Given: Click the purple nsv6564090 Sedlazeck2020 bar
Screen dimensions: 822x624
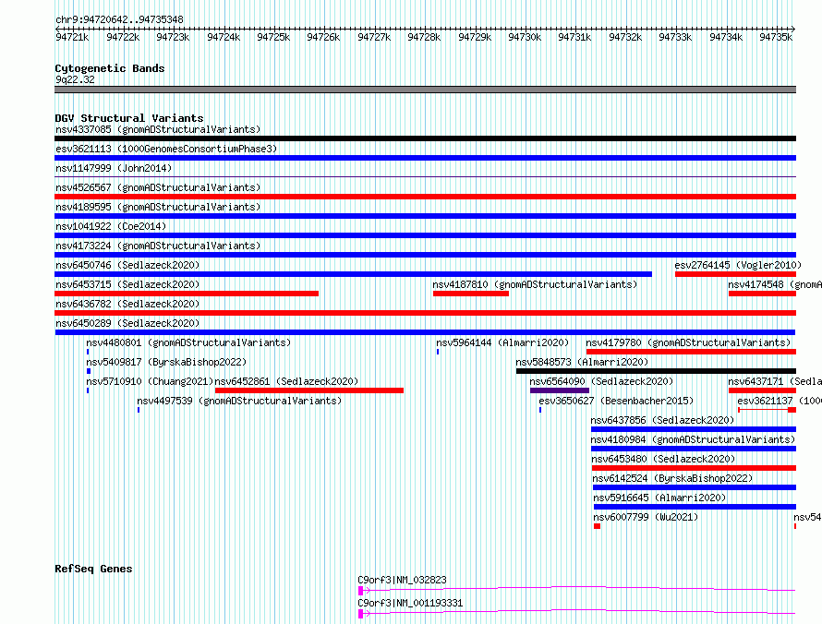Looking at the screenshot, I should coord(560,390).
